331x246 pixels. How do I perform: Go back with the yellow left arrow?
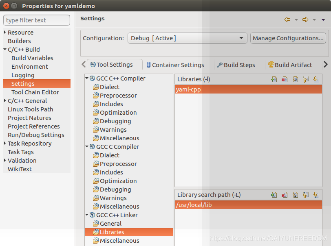point(287,20)
